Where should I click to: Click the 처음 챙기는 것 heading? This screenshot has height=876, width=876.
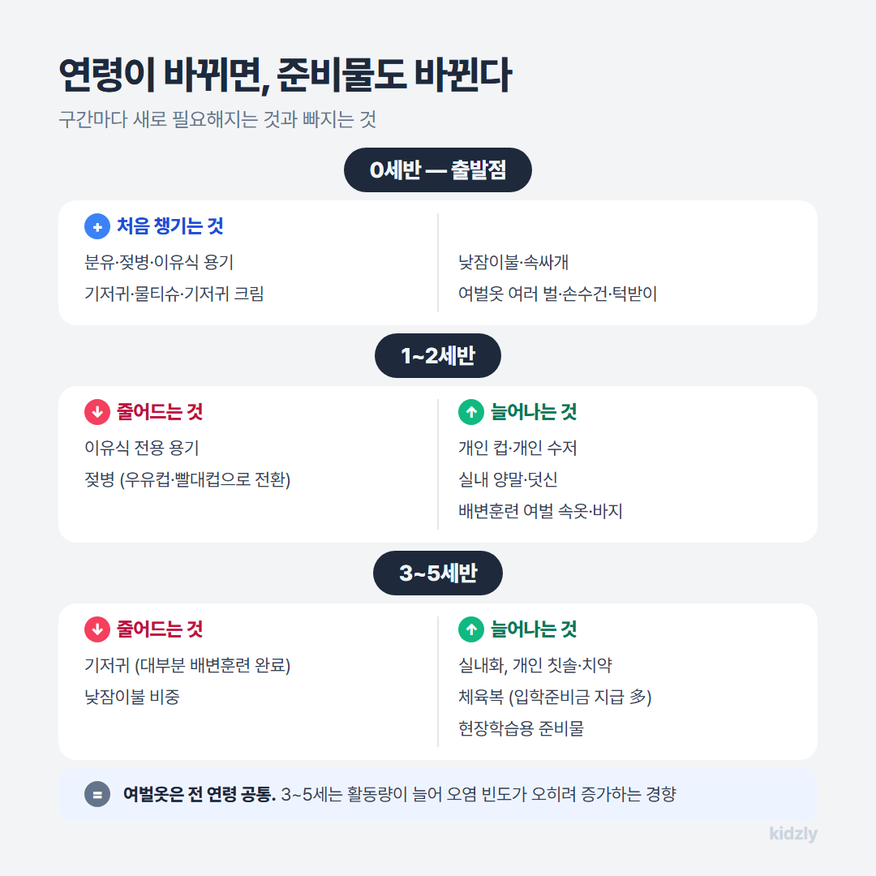(170, 226)
